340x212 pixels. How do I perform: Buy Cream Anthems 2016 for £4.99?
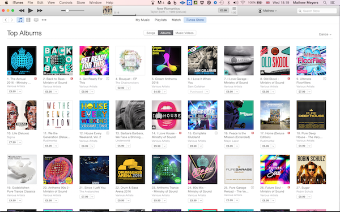tap(157, 92)
